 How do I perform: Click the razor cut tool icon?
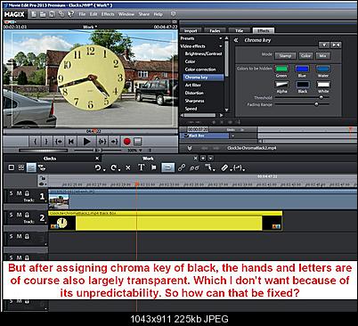224,167
